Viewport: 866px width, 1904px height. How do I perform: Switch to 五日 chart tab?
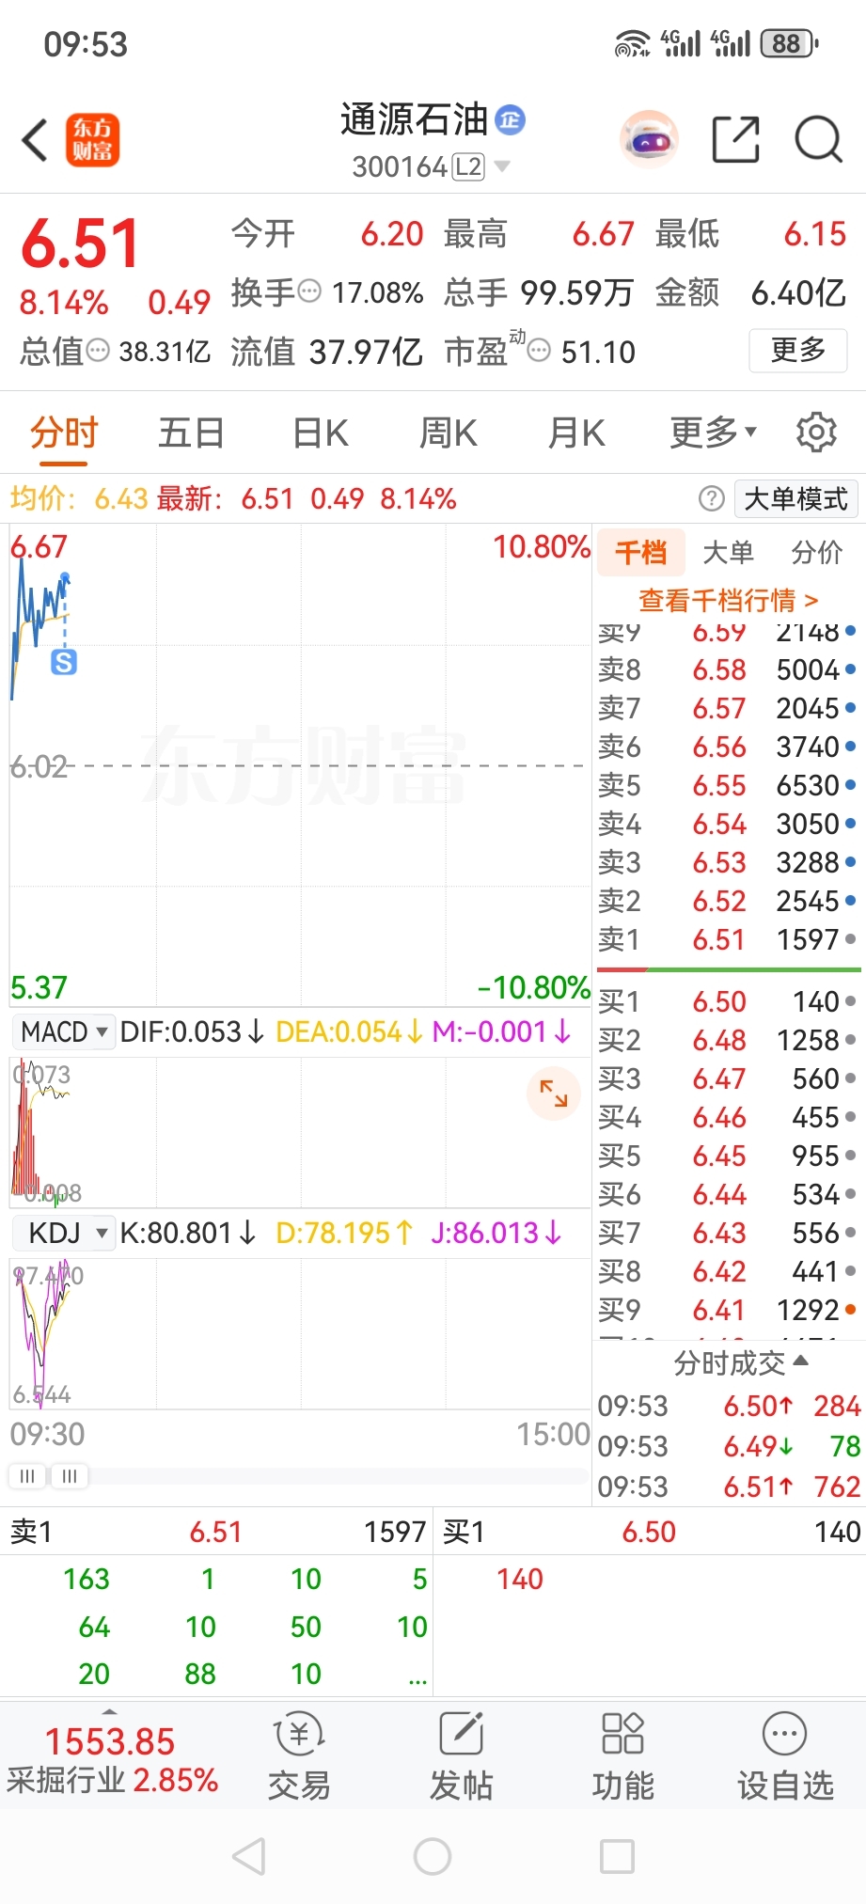tap(191, 433)
